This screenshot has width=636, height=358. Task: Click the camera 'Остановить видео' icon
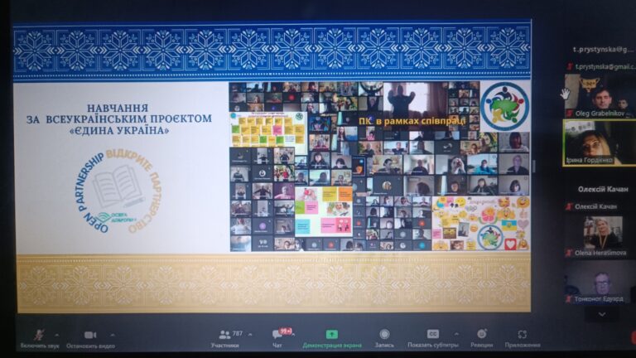coord(90,335)
